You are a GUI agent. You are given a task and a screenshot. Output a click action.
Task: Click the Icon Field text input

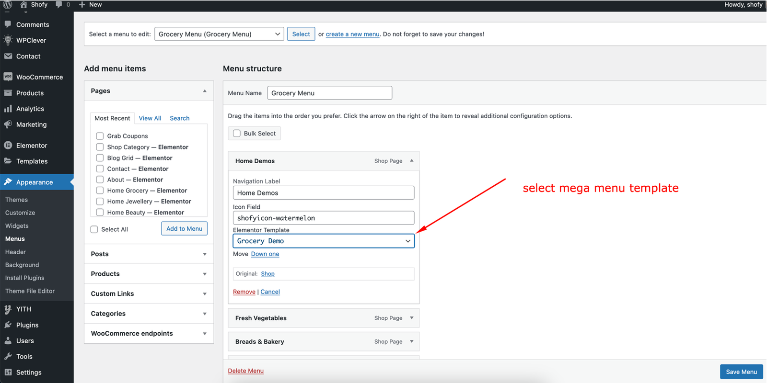pos(324,218)
